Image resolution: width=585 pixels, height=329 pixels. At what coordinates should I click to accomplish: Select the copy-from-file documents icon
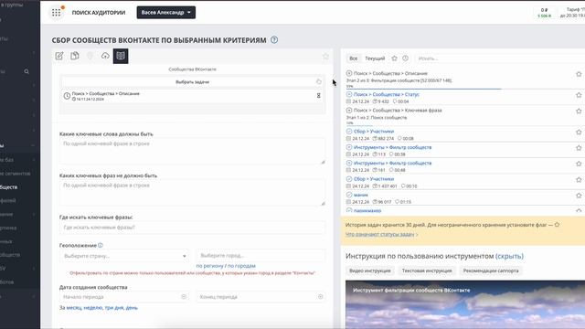pos(75,56)
